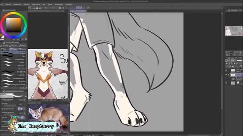The image size is (243, 136).
Task: Click the Undo arrow in the toolbar
Action: point(46,8)
